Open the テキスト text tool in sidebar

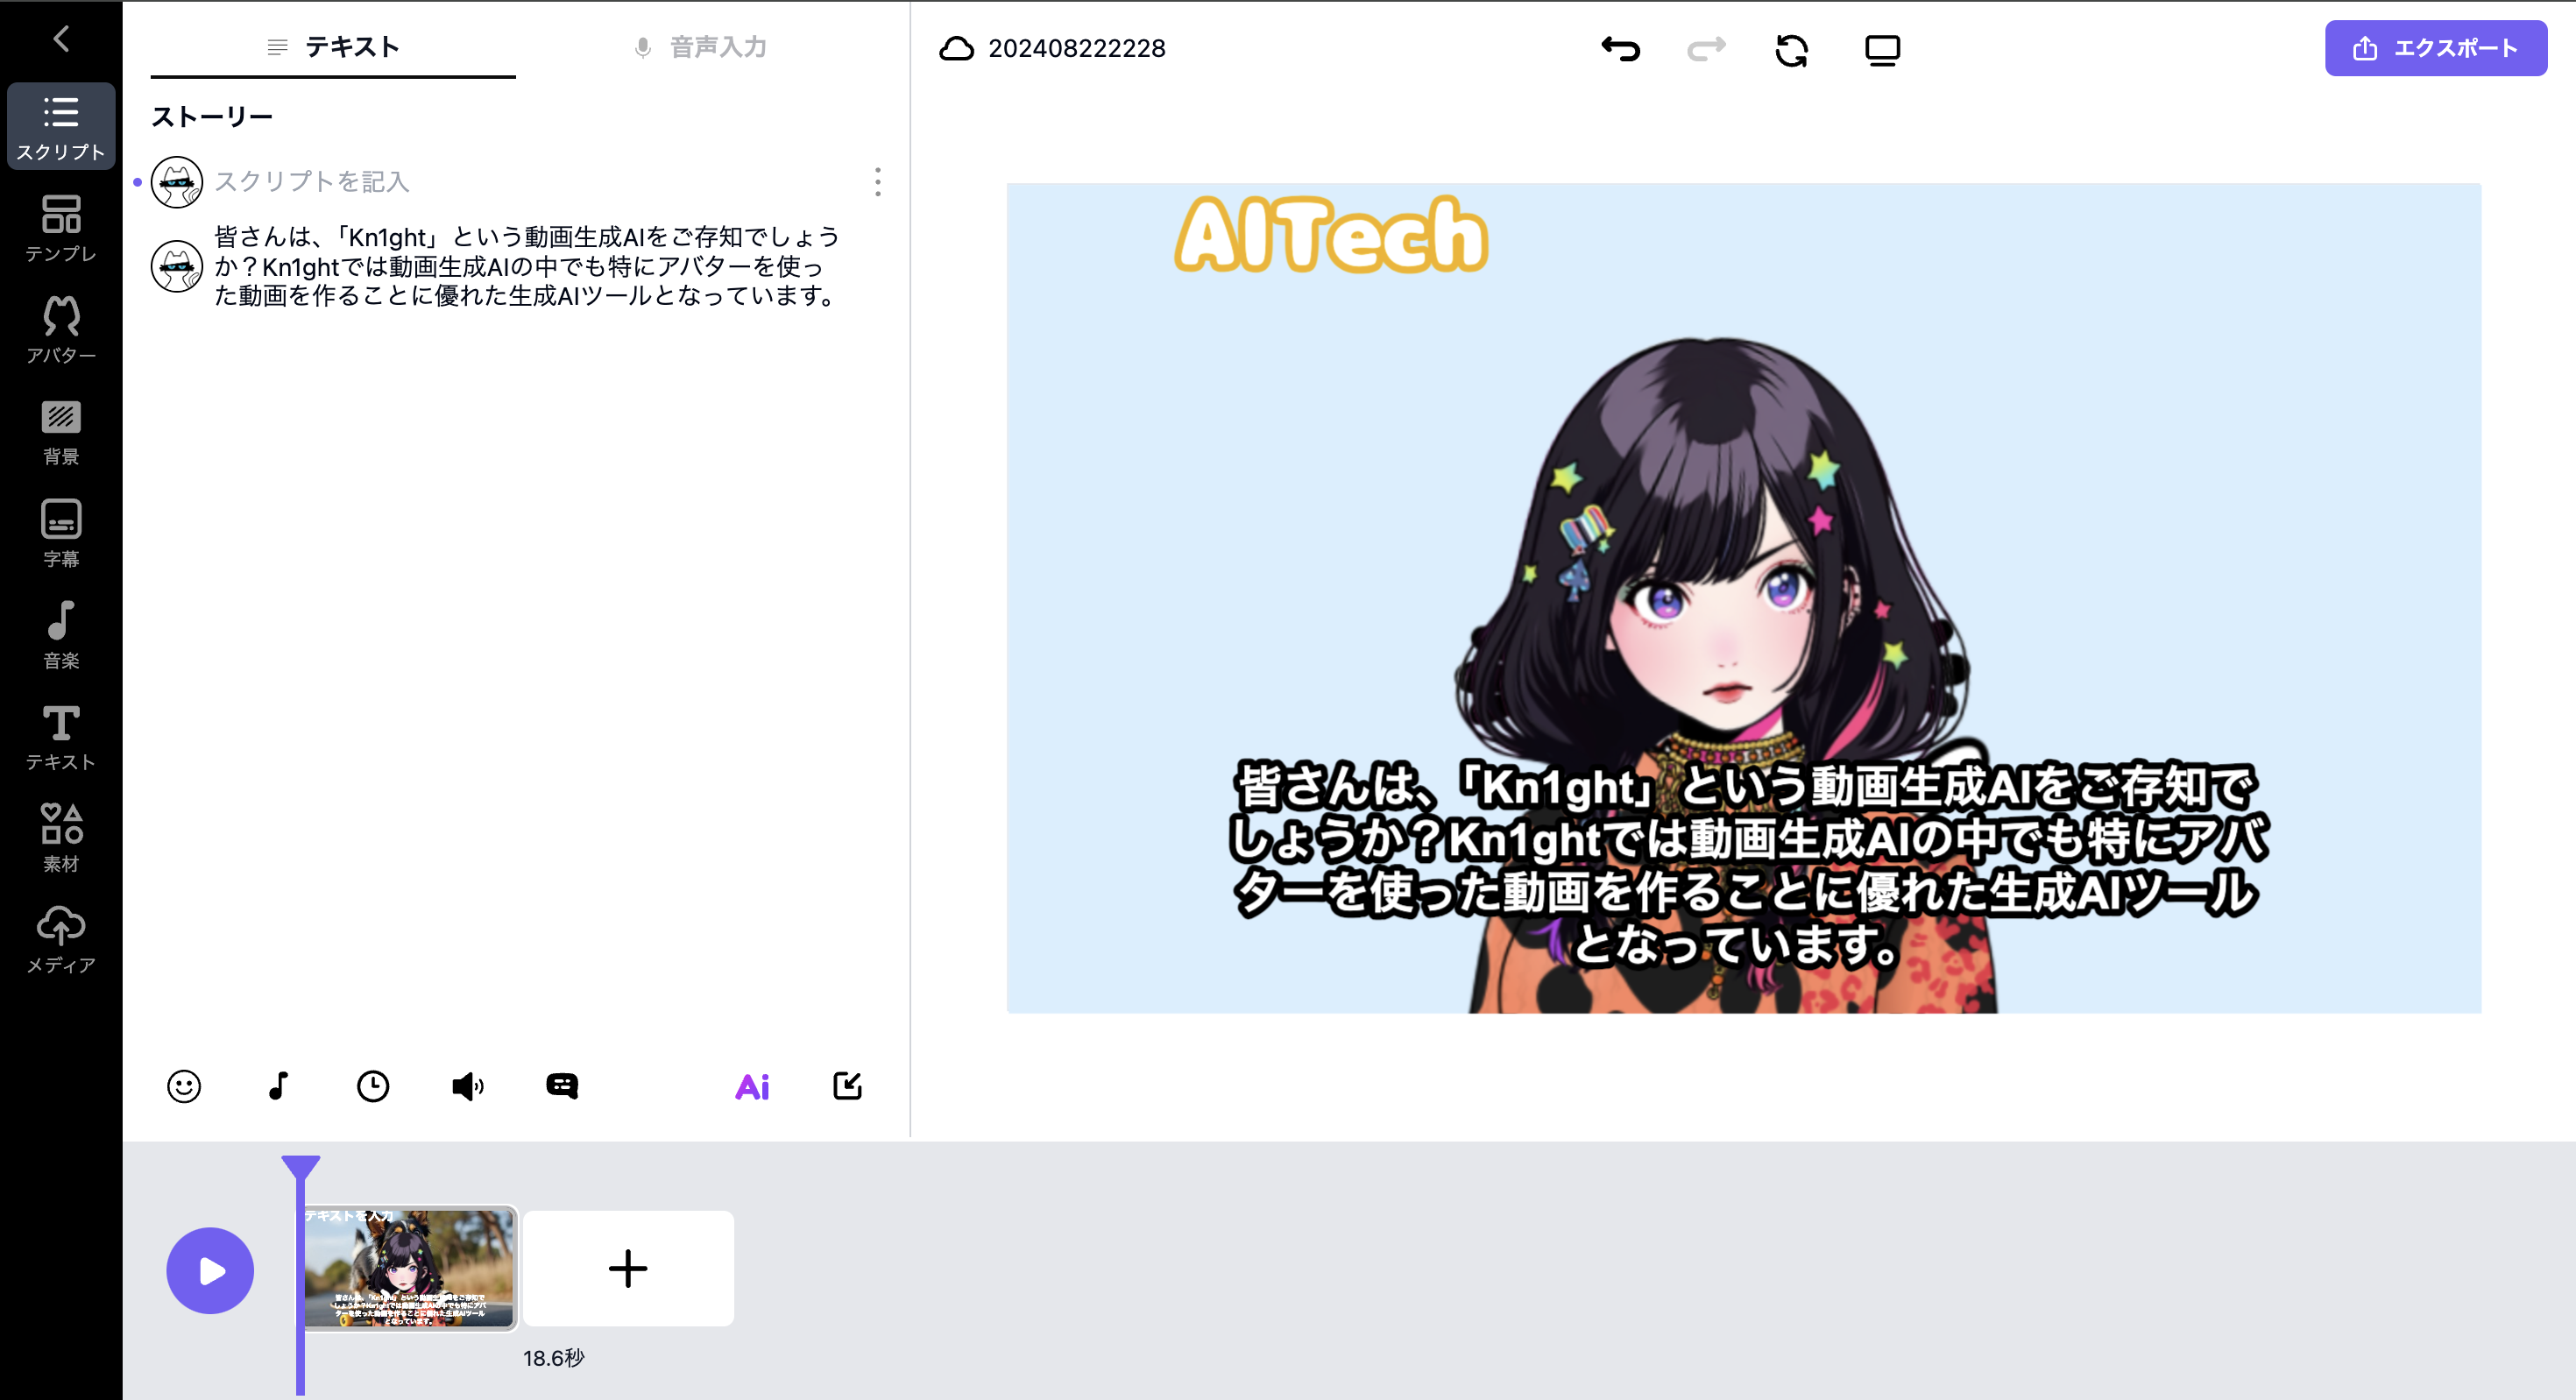click(61, 738)
